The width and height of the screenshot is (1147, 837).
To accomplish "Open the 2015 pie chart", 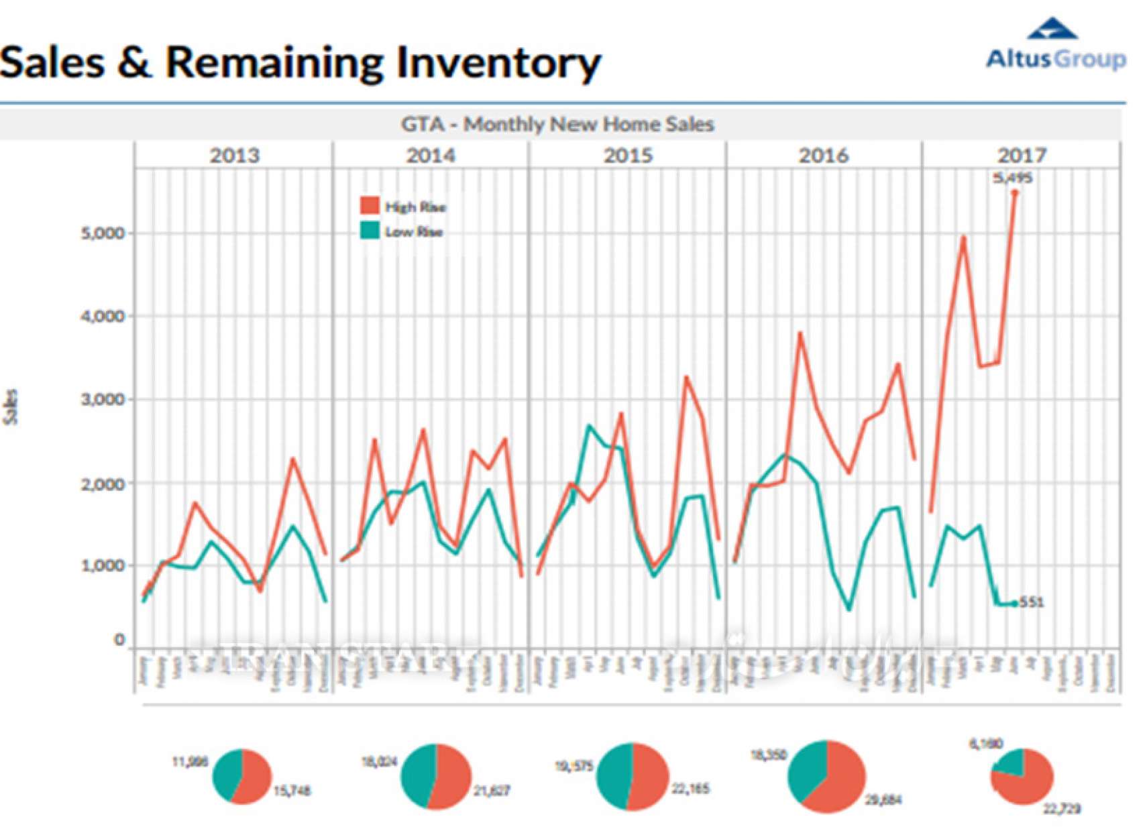I will (632, 776).
